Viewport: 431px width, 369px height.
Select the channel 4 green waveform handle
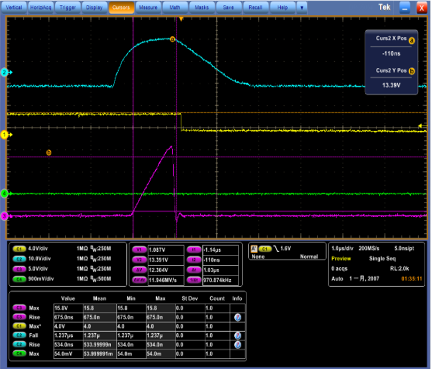pyautogui.click(x=4, y=193)
